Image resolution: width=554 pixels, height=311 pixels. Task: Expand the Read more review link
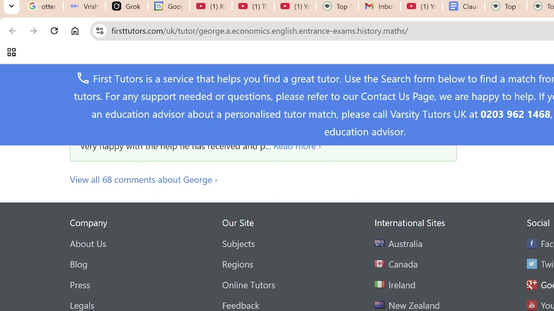[x=297, y=146]
